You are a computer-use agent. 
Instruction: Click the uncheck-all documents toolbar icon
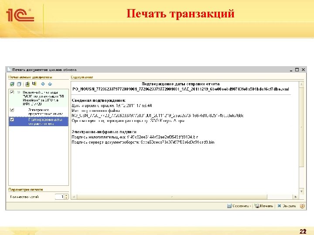(x=19, y=84)
